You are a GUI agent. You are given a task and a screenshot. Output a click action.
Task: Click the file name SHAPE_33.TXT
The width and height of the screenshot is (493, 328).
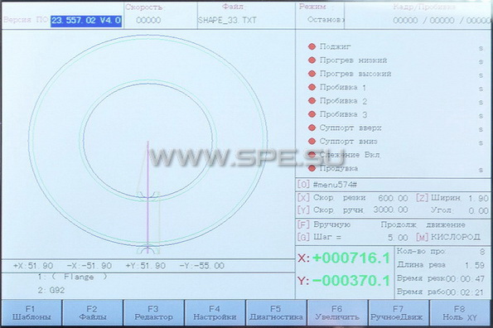[x=227, y=21]
